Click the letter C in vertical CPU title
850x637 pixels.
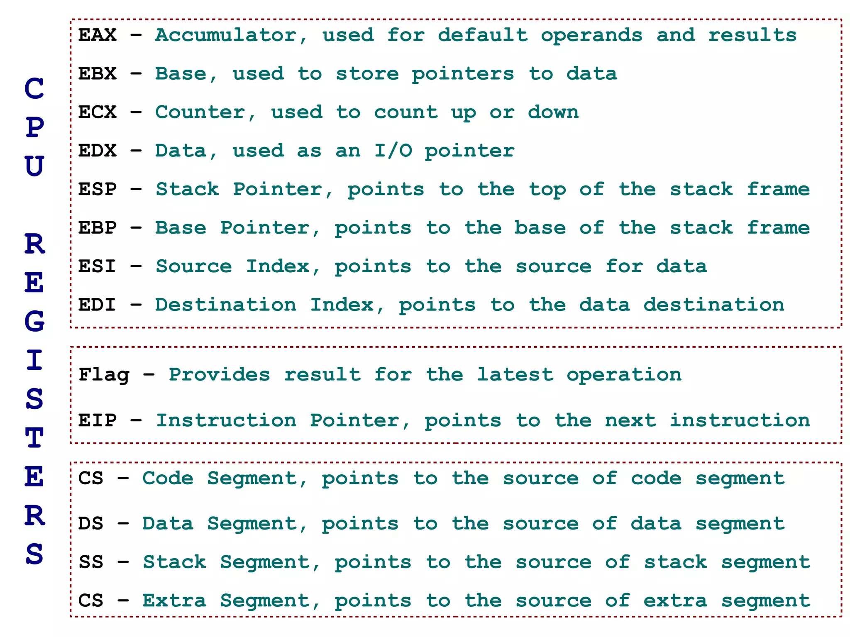click(34, 88)
